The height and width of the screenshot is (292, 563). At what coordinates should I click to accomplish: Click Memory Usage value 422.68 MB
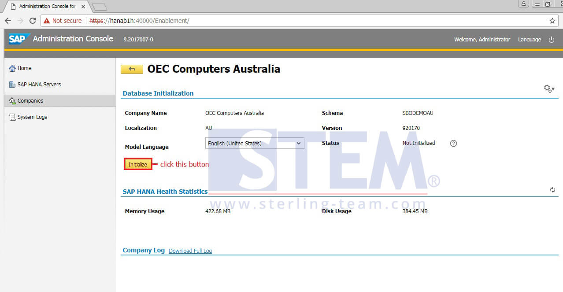[x=218, y=211]
